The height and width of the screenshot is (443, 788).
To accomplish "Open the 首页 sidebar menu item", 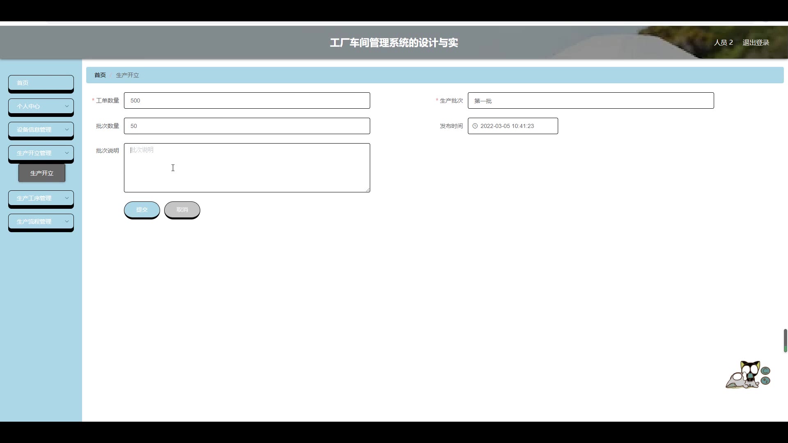I will [x=41, y=83].
